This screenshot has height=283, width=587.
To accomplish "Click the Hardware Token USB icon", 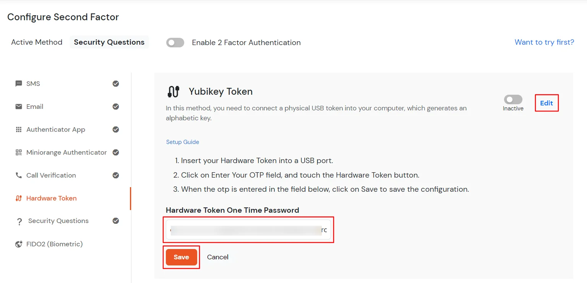I will click(x=19, y=198).
